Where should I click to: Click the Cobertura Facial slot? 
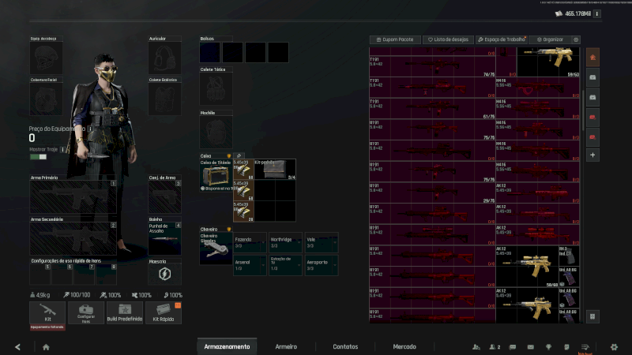(46, 99)
